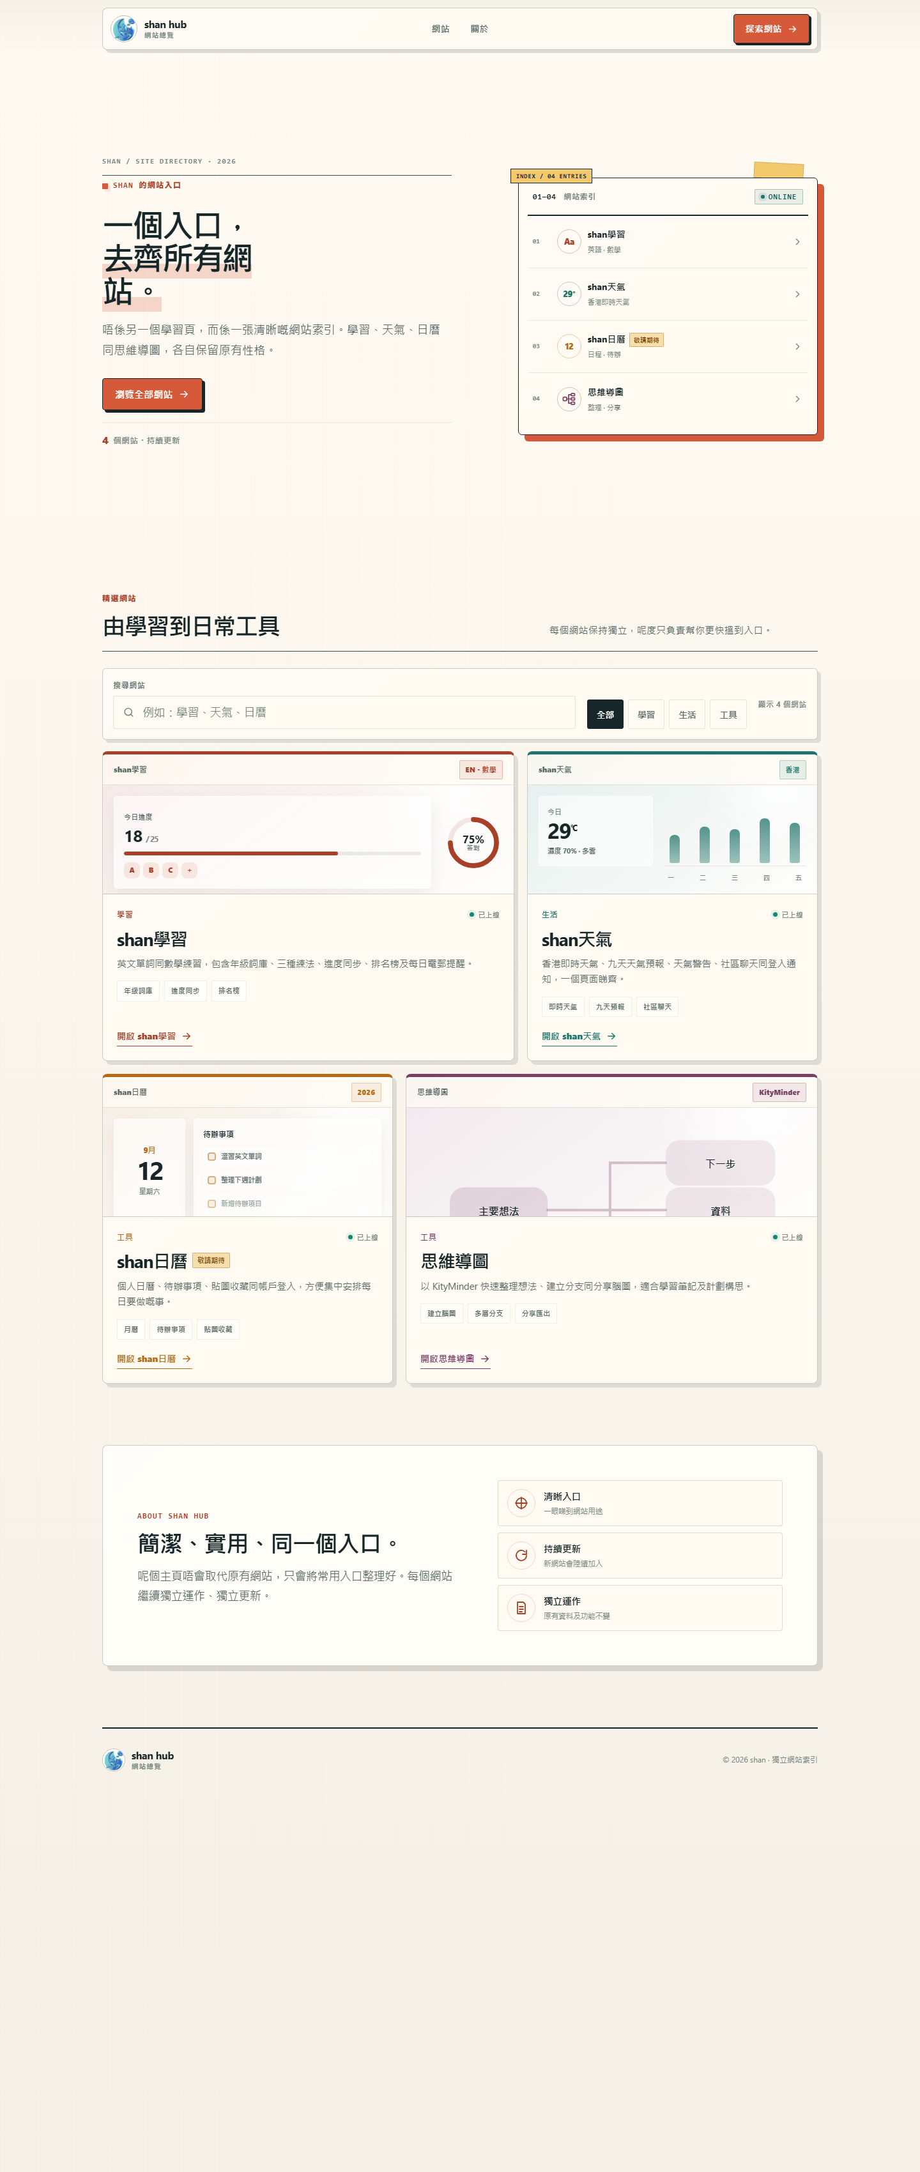
Task: Click the 29° icon for shan天氣 in index
Action: coord(569,294)
